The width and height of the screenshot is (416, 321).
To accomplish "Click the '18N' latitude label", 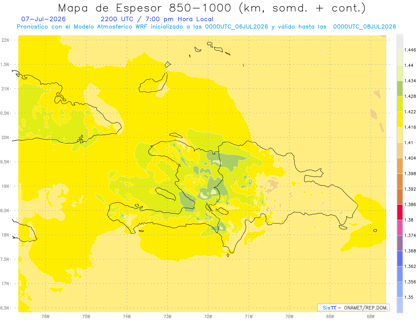I will (5, 235).
